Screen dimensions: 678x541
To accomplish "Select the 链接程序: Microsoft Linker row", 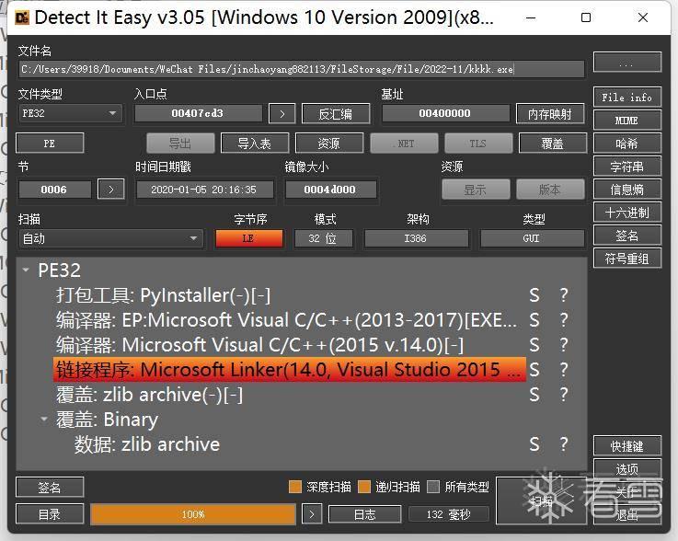I will (x=290, y=370).
